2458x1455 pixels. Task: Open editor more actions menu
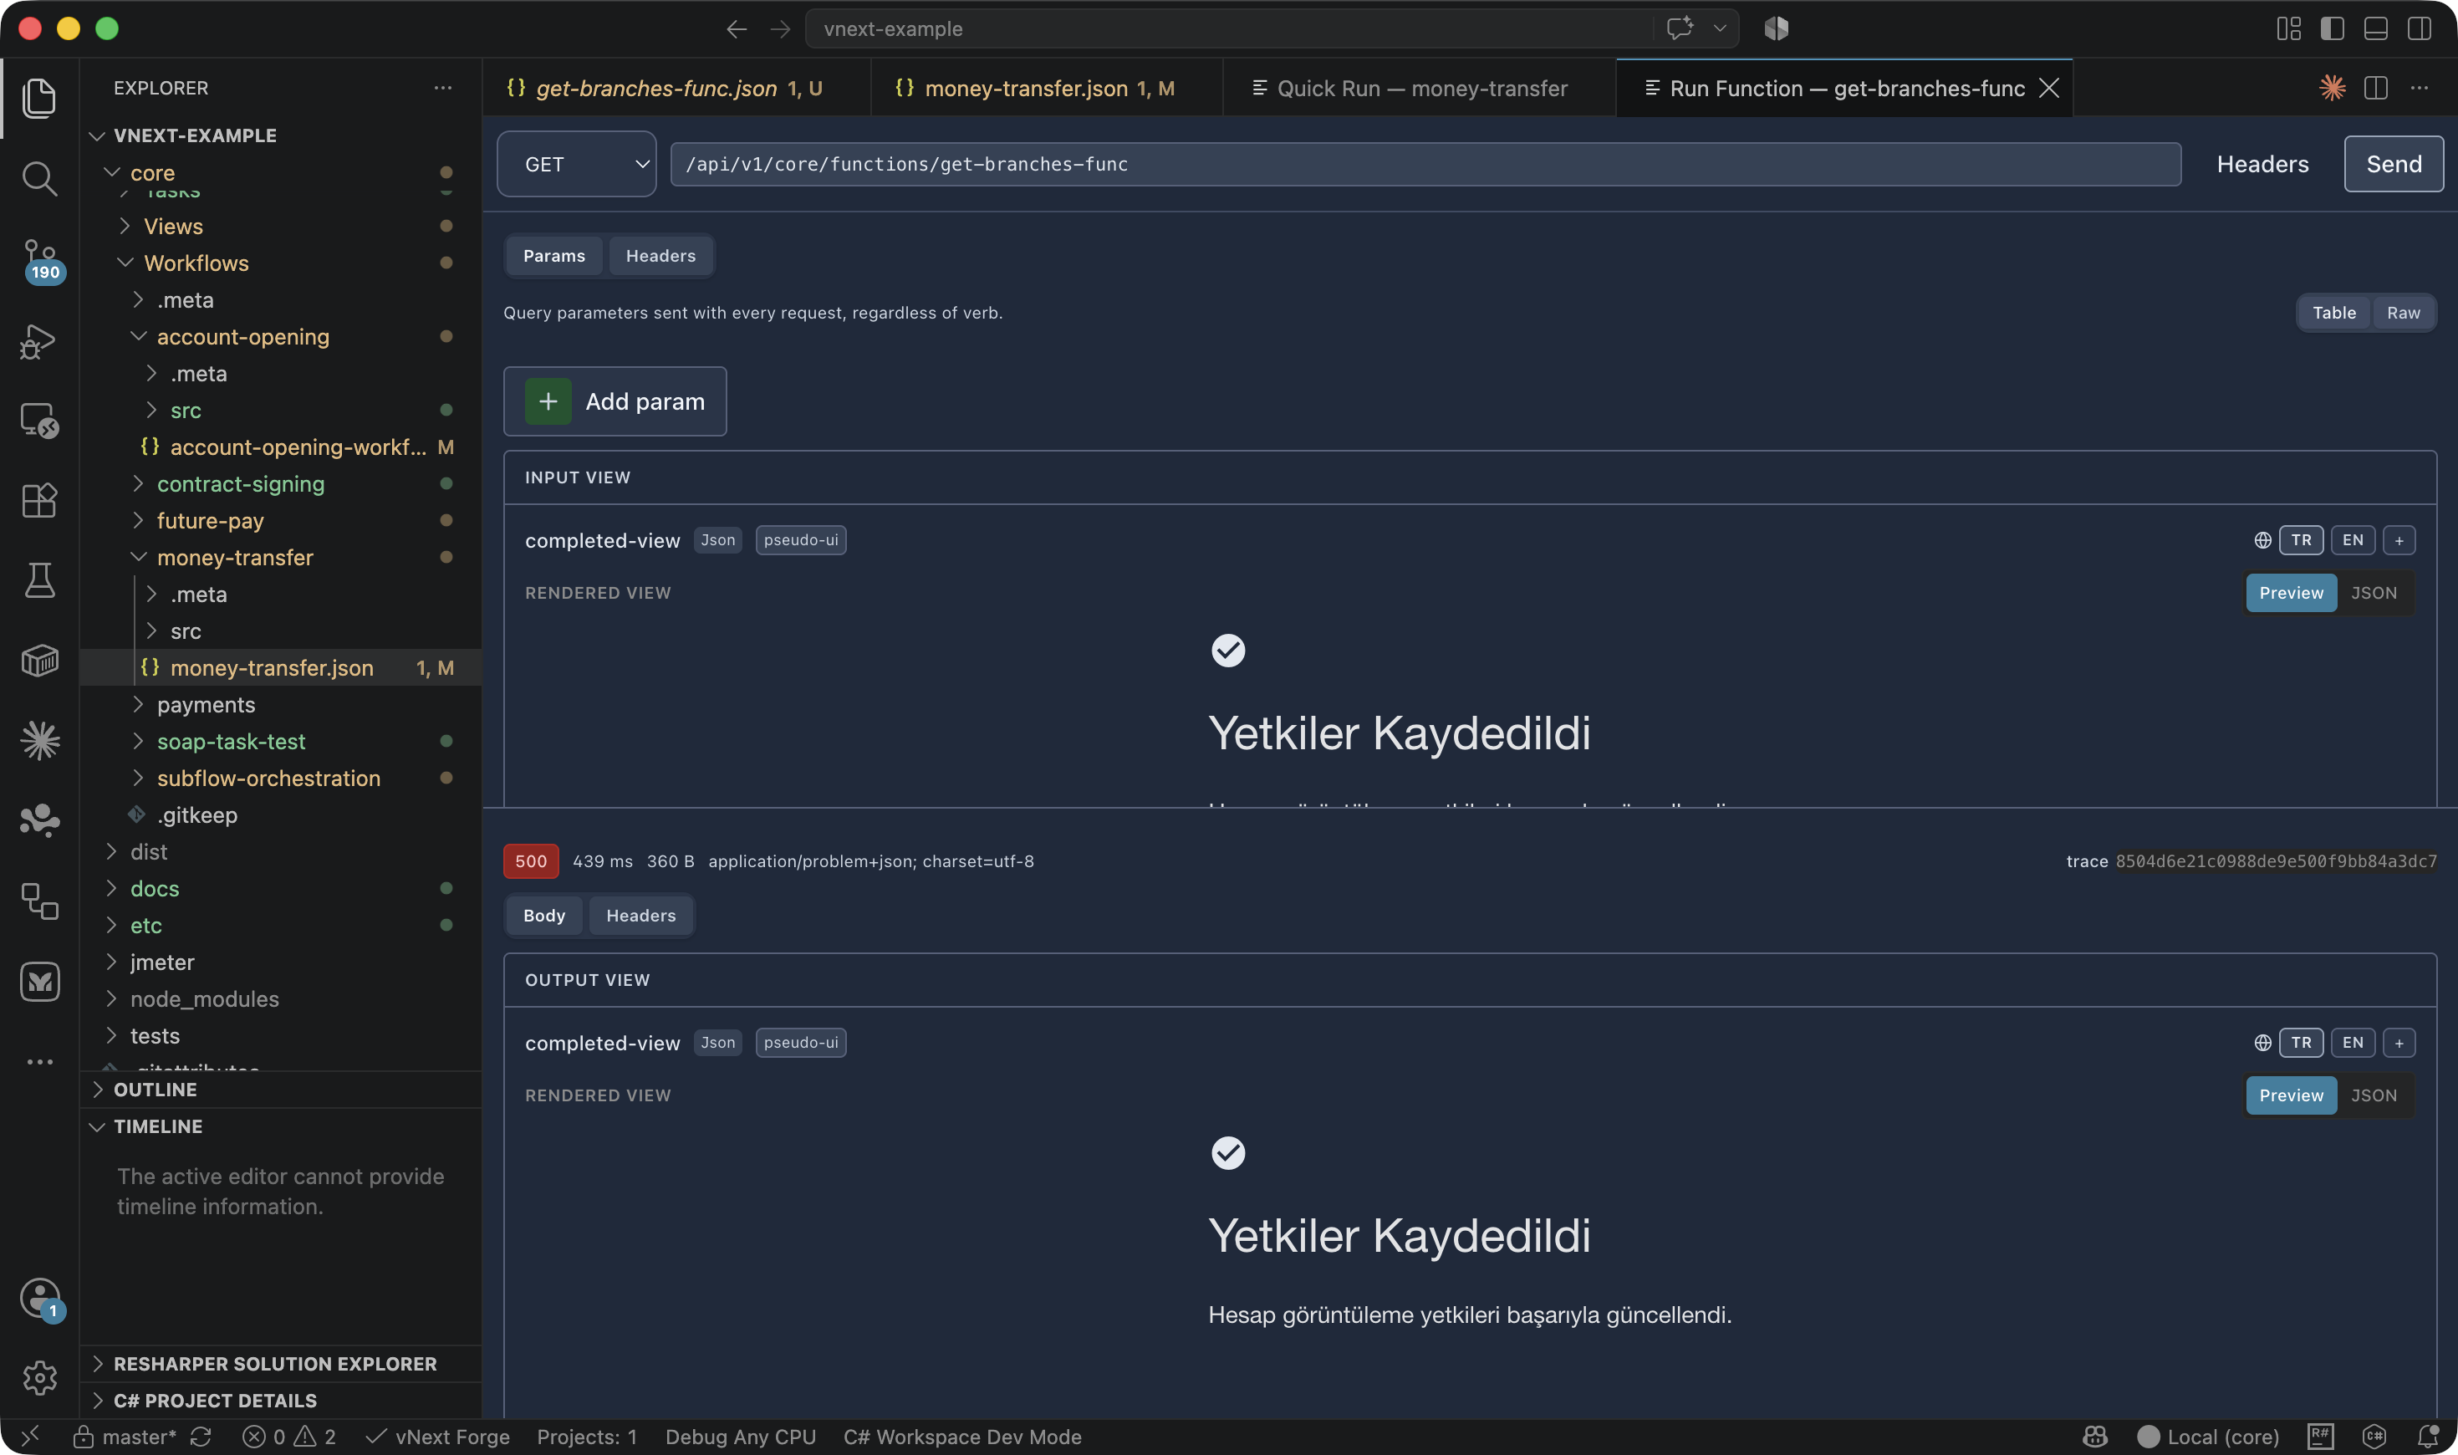tap(2420, 89)
